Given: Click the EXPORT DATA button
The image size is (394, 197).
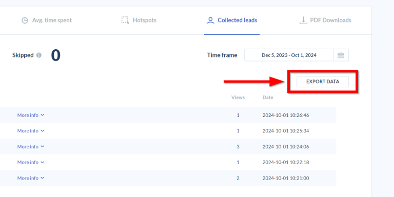Looking at the screenshot, I should click(x=323, y=82).
